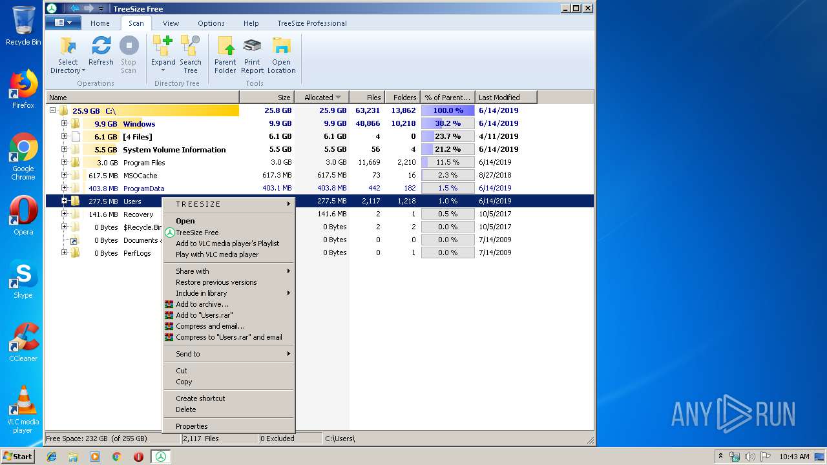The height and width of the screenshot is (465, 827).
Task: Click the Stop Scan icon
Action: coord(129,46)
